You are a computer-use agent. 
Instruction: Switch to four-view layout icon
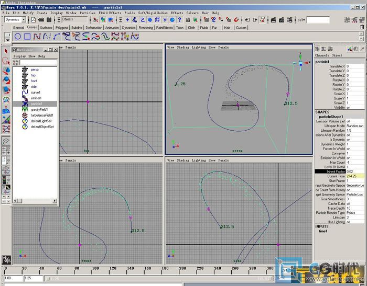click(6, 151)
